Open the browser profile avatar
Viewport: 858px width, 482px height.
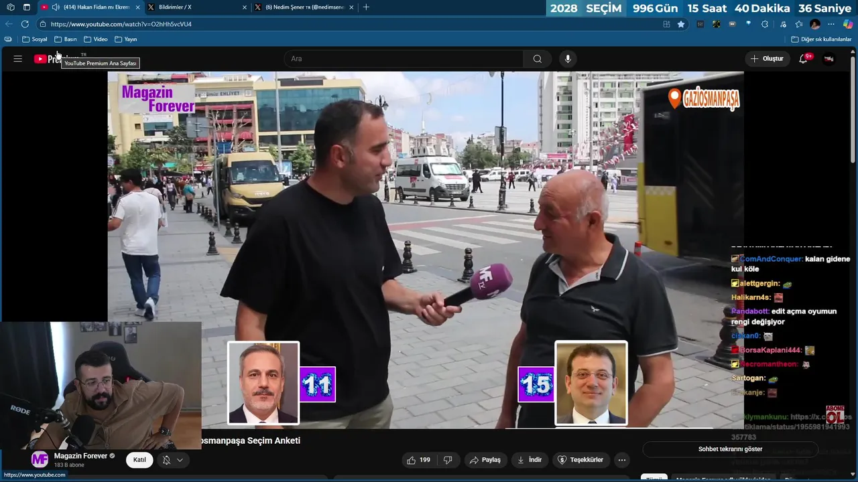point(815,24)
